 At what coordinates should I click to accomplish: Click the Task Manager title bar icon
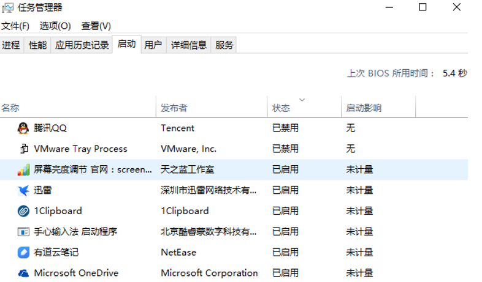8,7
